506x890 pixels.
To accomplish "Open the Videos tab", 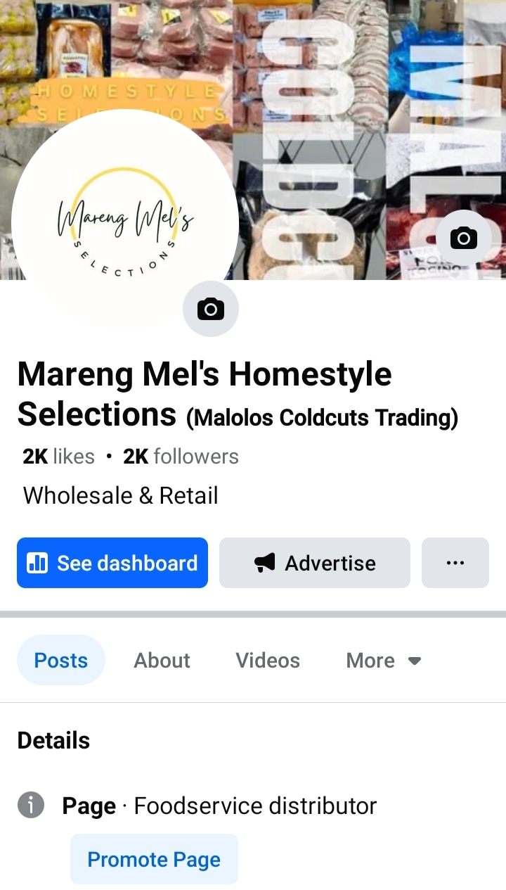I will 268,660.
